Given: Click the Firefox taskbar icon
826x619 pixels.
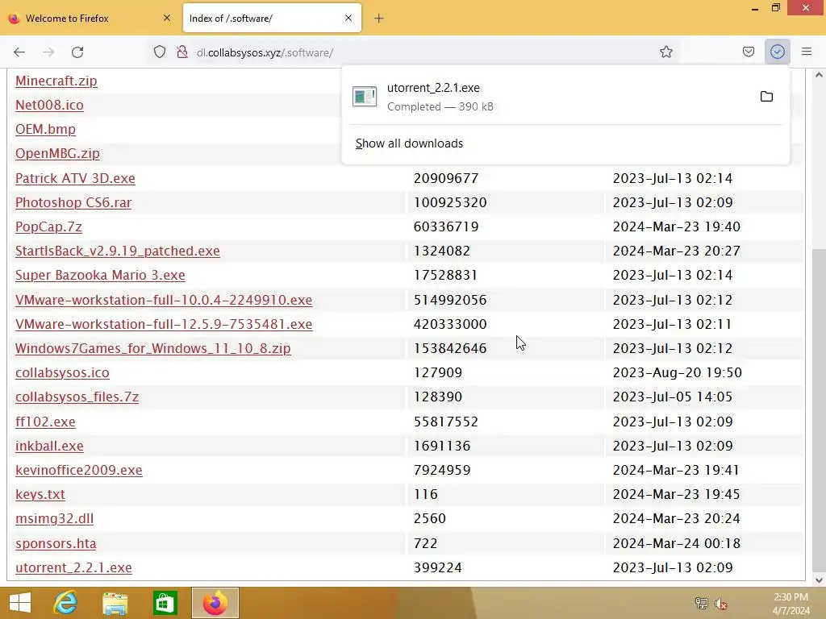Looking at the screenshot, I should (215, 603).
